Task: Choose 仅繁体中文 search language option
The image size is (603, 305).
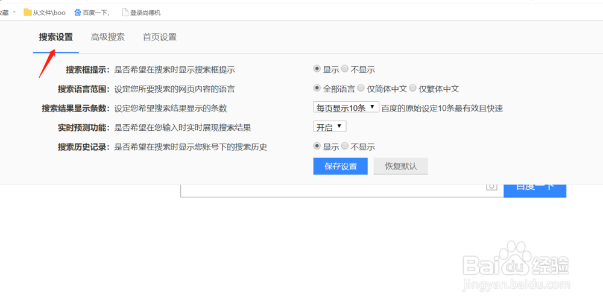Action: (x=412, y=88)
